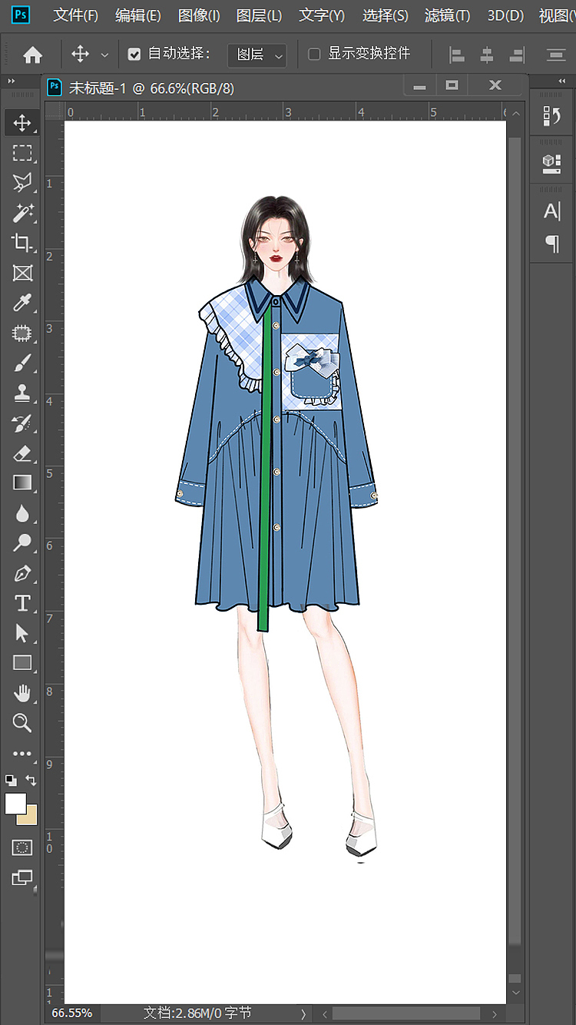Viewport: 576px width, 1025px height.
Task: Click the ruler origin corner box
Action: [x=55, y=111]
